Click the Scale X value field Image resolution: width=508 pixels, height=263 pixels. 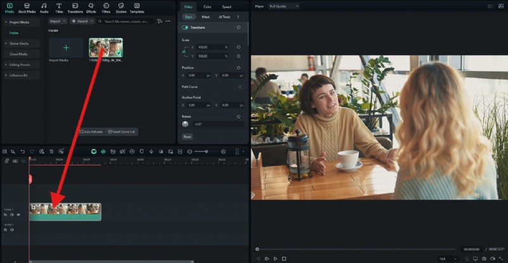(213, 48)
